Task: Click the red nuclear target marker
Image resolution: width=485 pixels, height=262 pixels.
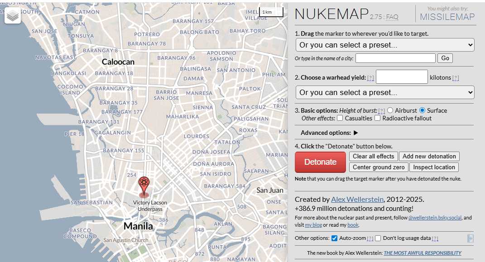Action: click(x=144, y=185)
